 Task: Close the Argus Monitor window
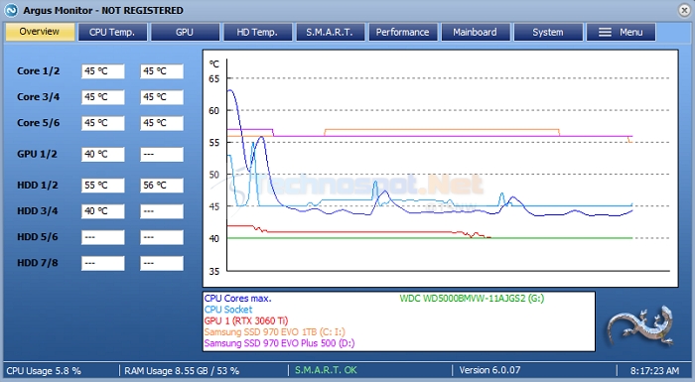point(685,10)
